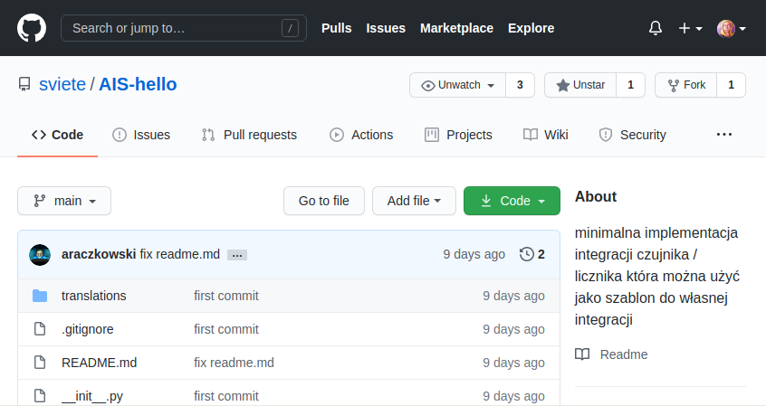Click 9 days ago in translations row
The width and height of the screenshot is (766, 406).
[514, 296]
